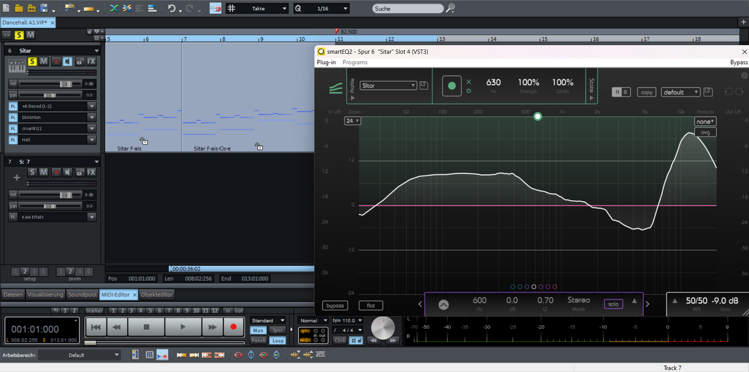Screen dimensions: 749x372
Task: Toggle the Loop button in the transport
Action: click(x=277, y=340)
